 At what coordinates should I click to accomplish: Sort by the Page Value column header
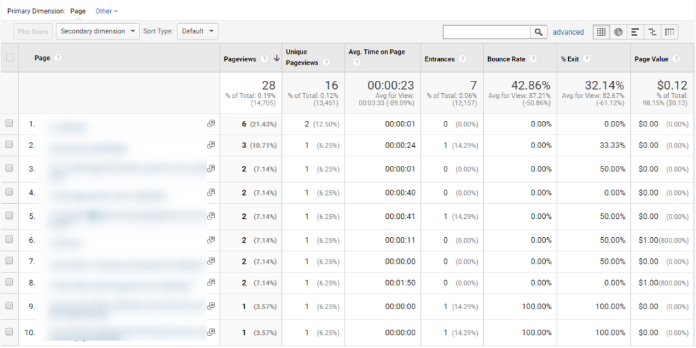click(652, 59)
